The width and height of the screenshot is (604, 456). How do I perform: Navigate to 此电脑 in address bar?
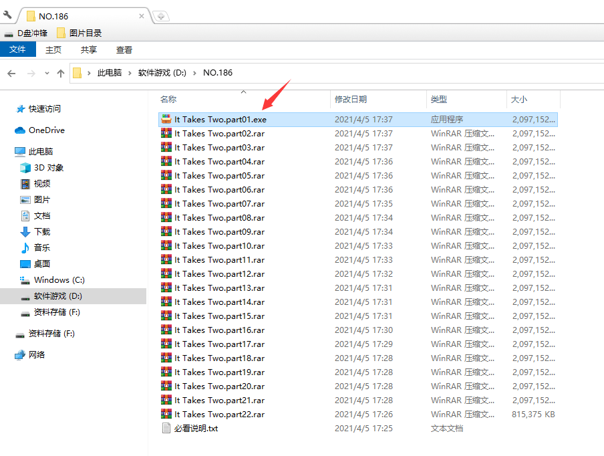[110, 72]
